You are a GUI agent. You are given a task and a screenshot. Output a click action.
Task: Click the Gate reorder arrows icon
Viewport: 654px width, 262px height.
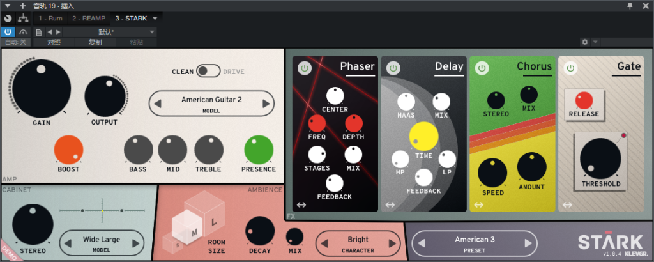click(567, 205)
